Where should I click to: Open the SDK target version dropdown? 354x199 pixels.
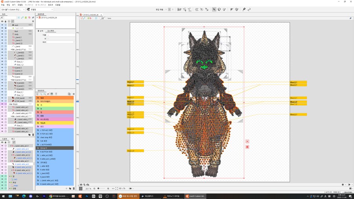(x=13, y=9)
